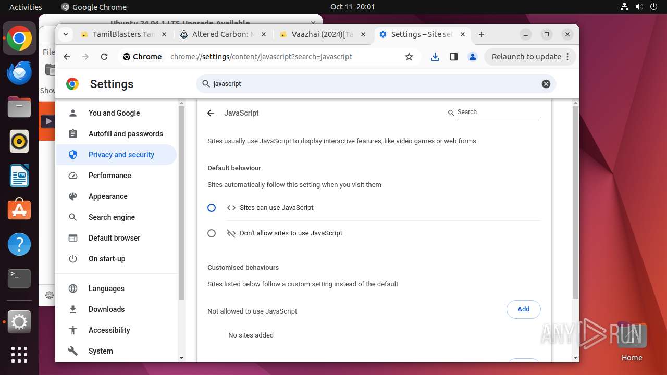
Task: Close the TamilBlasters tab
Action: (164, 34)
